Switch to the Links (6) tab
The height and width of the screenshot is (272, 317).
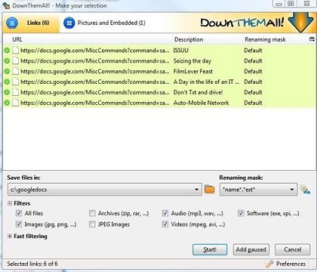coord(32,23)
